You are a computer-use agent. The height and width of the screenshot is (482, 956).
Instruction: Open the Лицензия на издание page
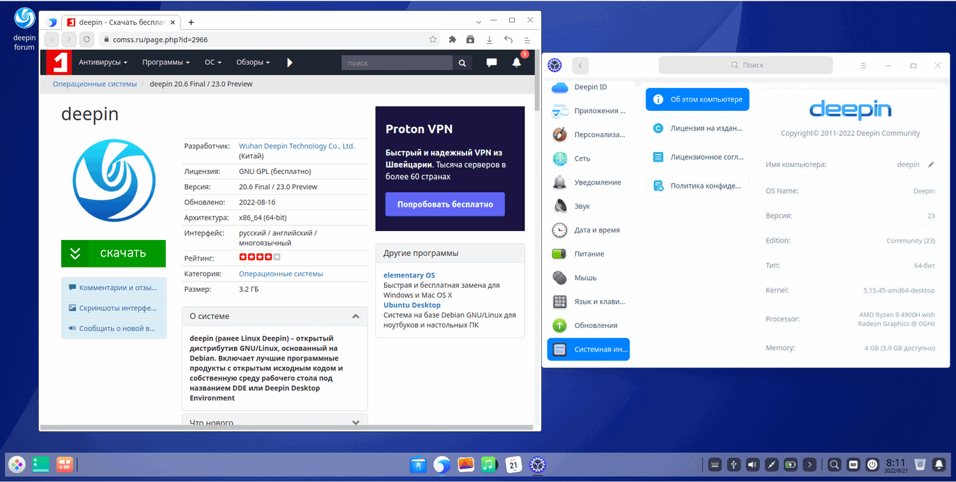click(697, 128)
